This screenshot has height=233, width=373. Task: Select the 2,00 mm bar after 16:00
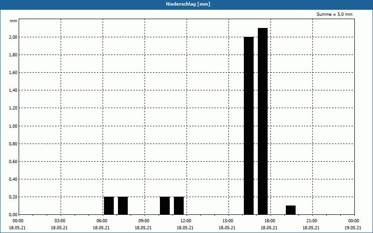coord(249,126)
